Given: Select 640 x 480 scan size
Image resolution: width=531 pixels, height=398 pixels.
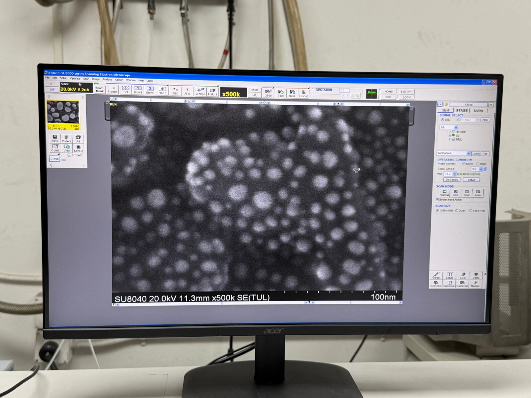Looking at the screenshot, I should (471, 211).
